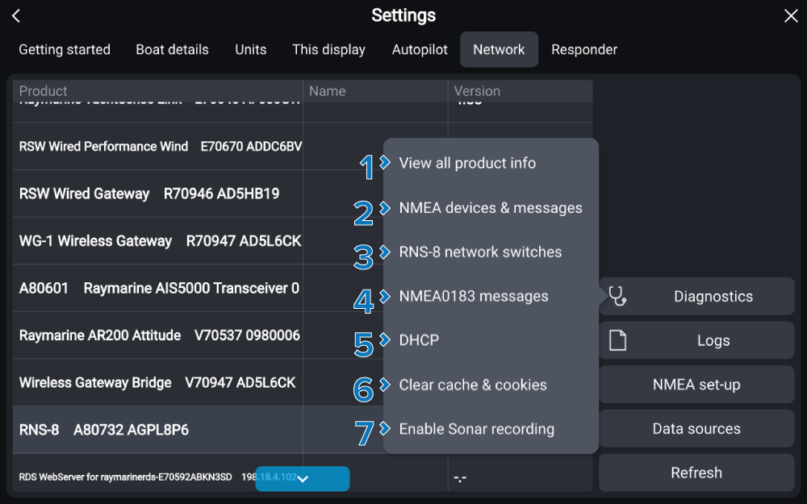The image size is (807, 504).
Task: Open the Responder tab
Action: coord(584,50)
